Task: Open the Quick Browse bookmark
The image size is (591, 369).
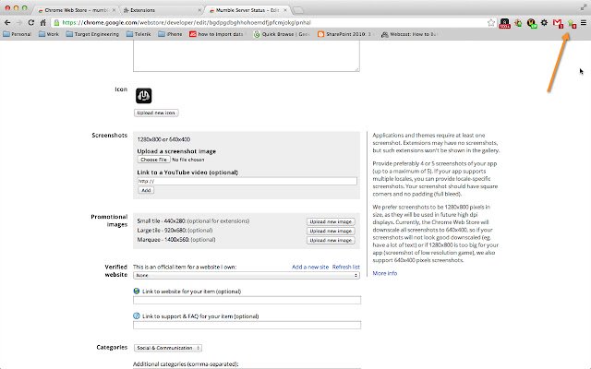Action: 282,34
